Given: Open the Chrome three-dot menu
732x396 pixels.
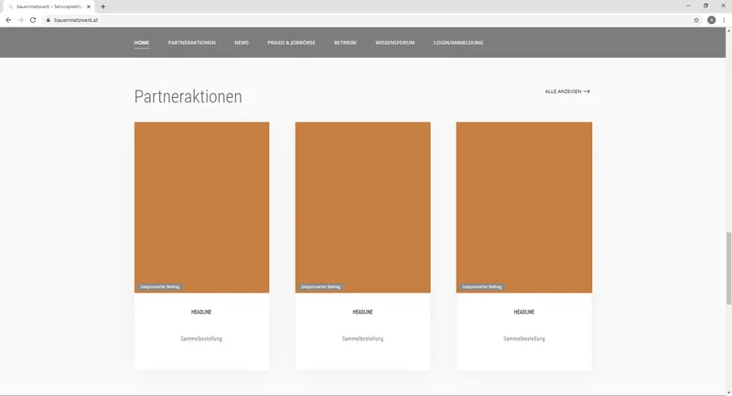Looking at the screenshot, I should [724, 19].
